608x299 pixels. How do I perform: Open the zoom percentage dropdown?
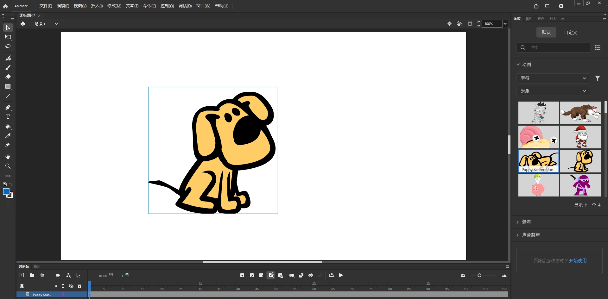coord(505,24)
